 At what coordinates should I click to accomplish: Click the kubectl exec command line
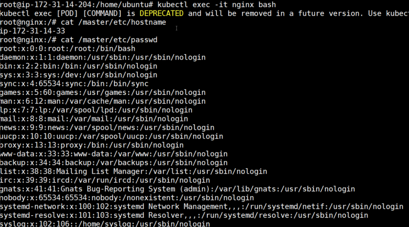[x=138, y=5]
